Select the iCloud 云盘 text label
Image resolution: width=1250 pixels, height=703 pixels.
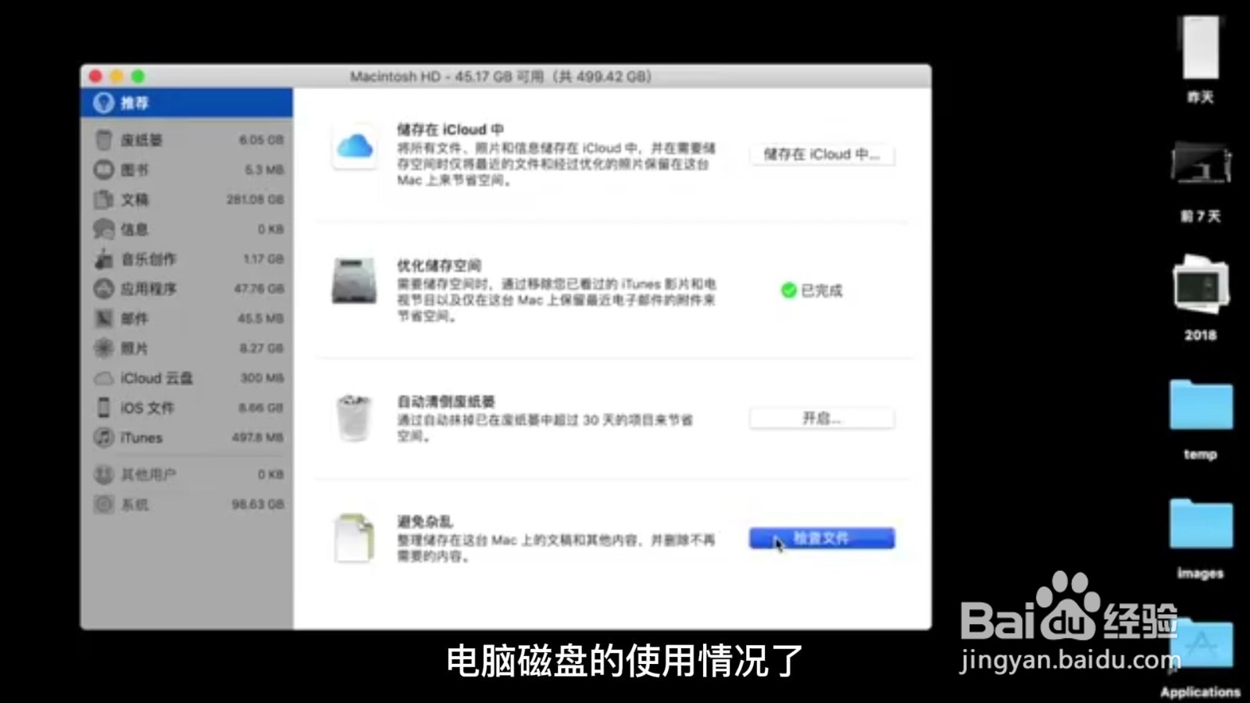pyautogui.click(x=156, y=378)
